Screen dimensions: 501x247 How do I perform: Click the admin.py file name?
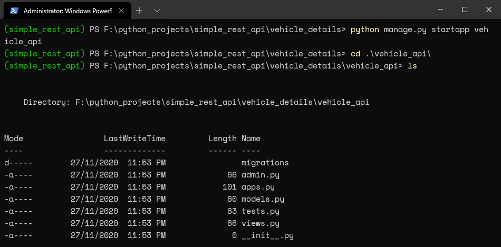click(x=261, y=175)
